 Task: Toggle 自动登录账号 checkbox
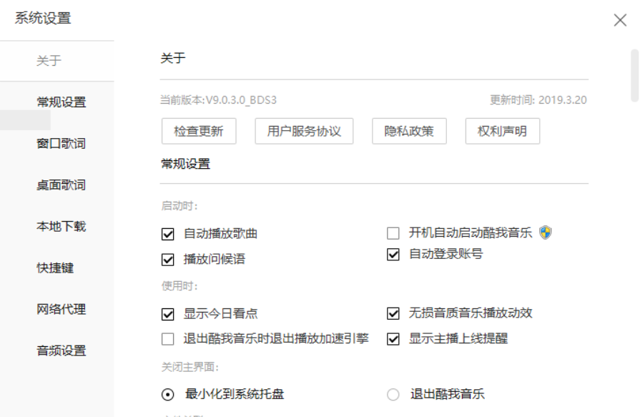tap(393, 255)
